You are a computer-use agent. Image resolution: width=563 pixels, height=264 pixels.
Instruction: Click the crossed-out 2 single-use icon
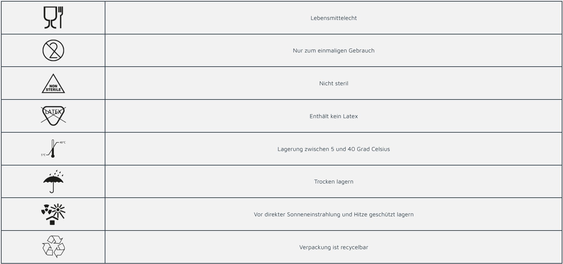coord(53,51)
